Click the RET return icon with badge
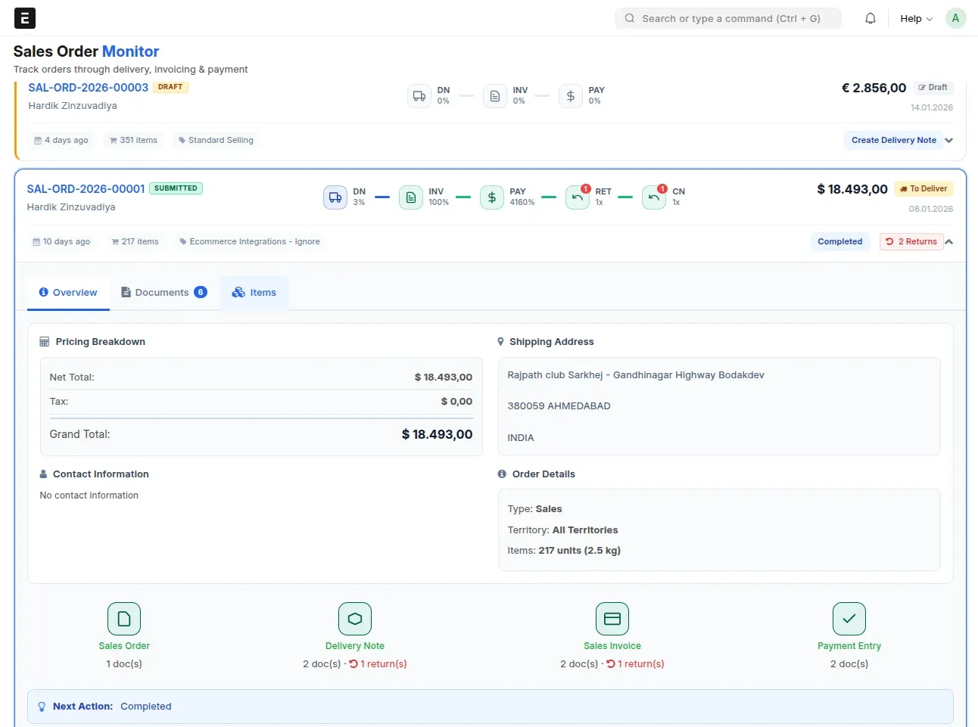Screen dimensions: 978x727 [578, 197]
